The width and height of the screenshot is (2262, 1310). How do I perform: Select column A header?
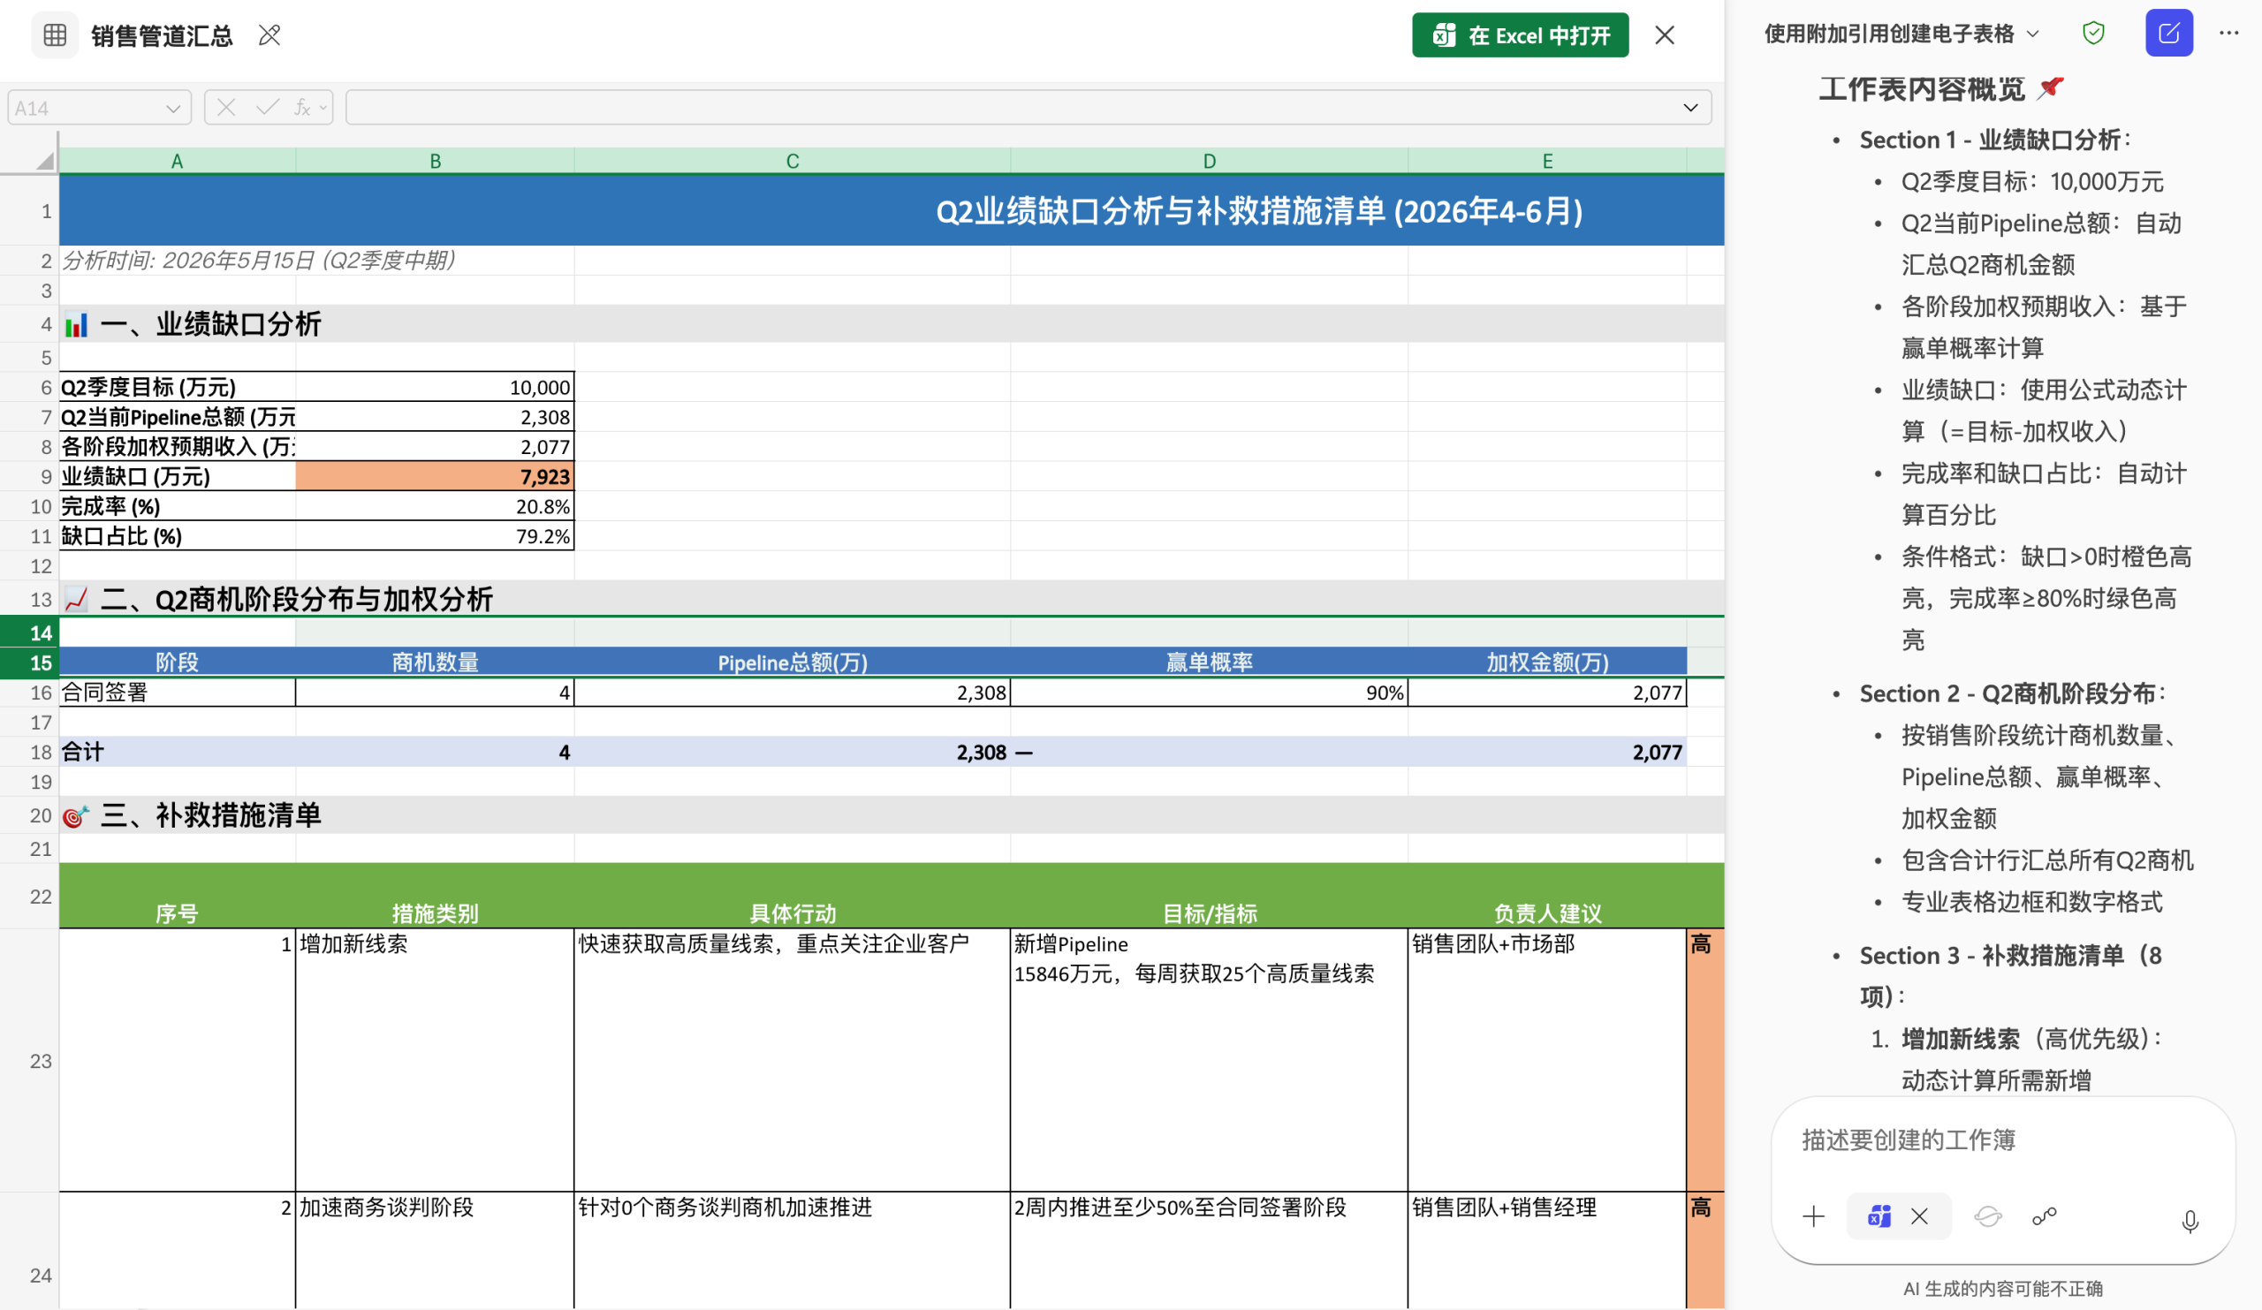(x=177, y=161)
